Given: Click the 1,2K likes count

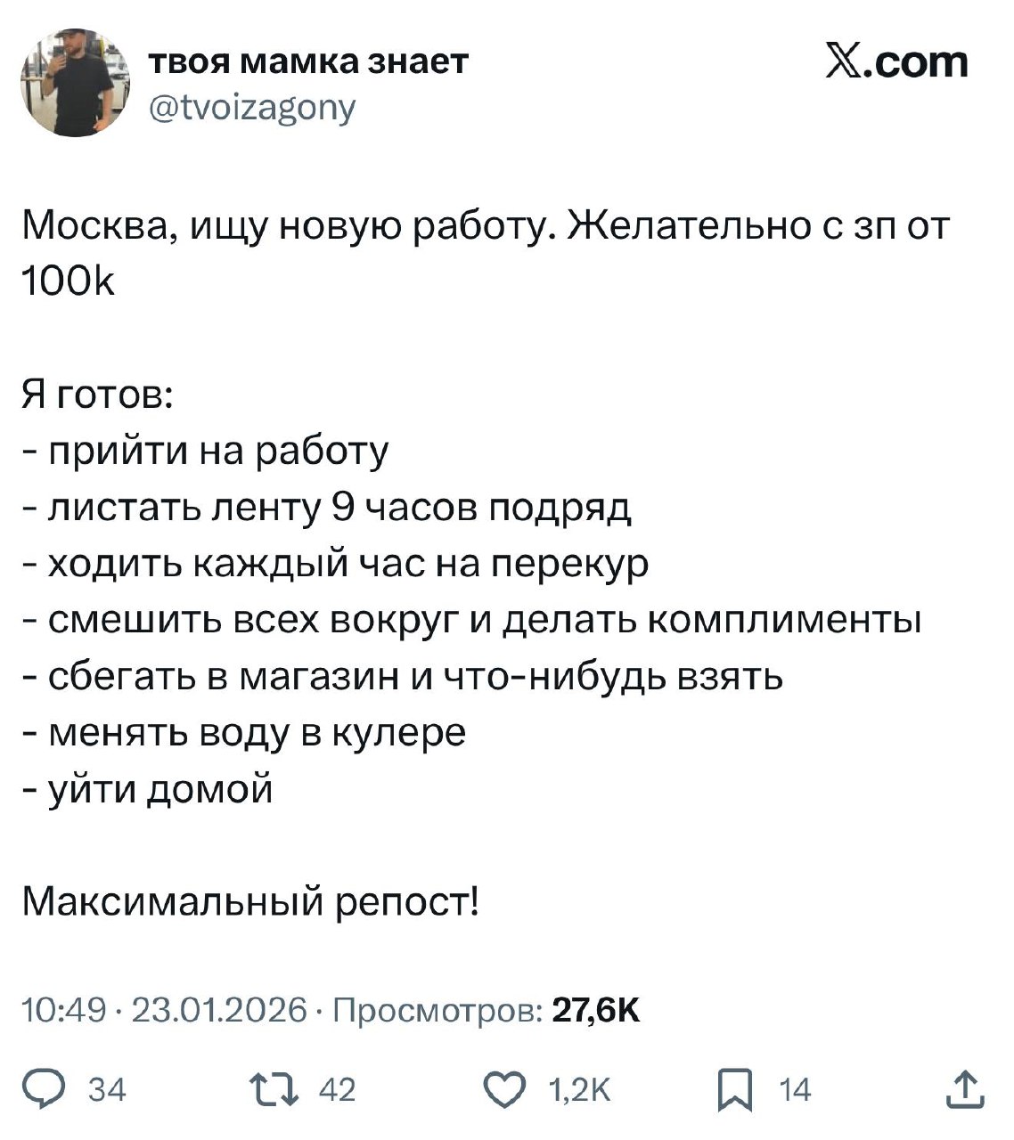Looking at the screenshot, I should click(579, 1089).
